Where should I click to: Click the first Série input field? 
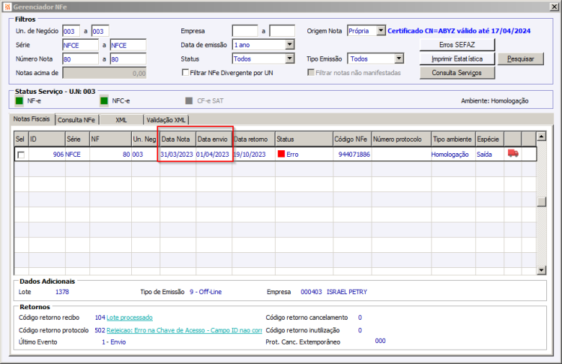(x=80, y=45)
